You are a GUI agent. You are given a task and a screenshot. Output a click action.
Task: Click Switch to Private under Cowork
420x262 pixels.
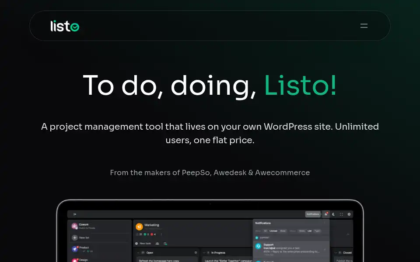point(87,228)
